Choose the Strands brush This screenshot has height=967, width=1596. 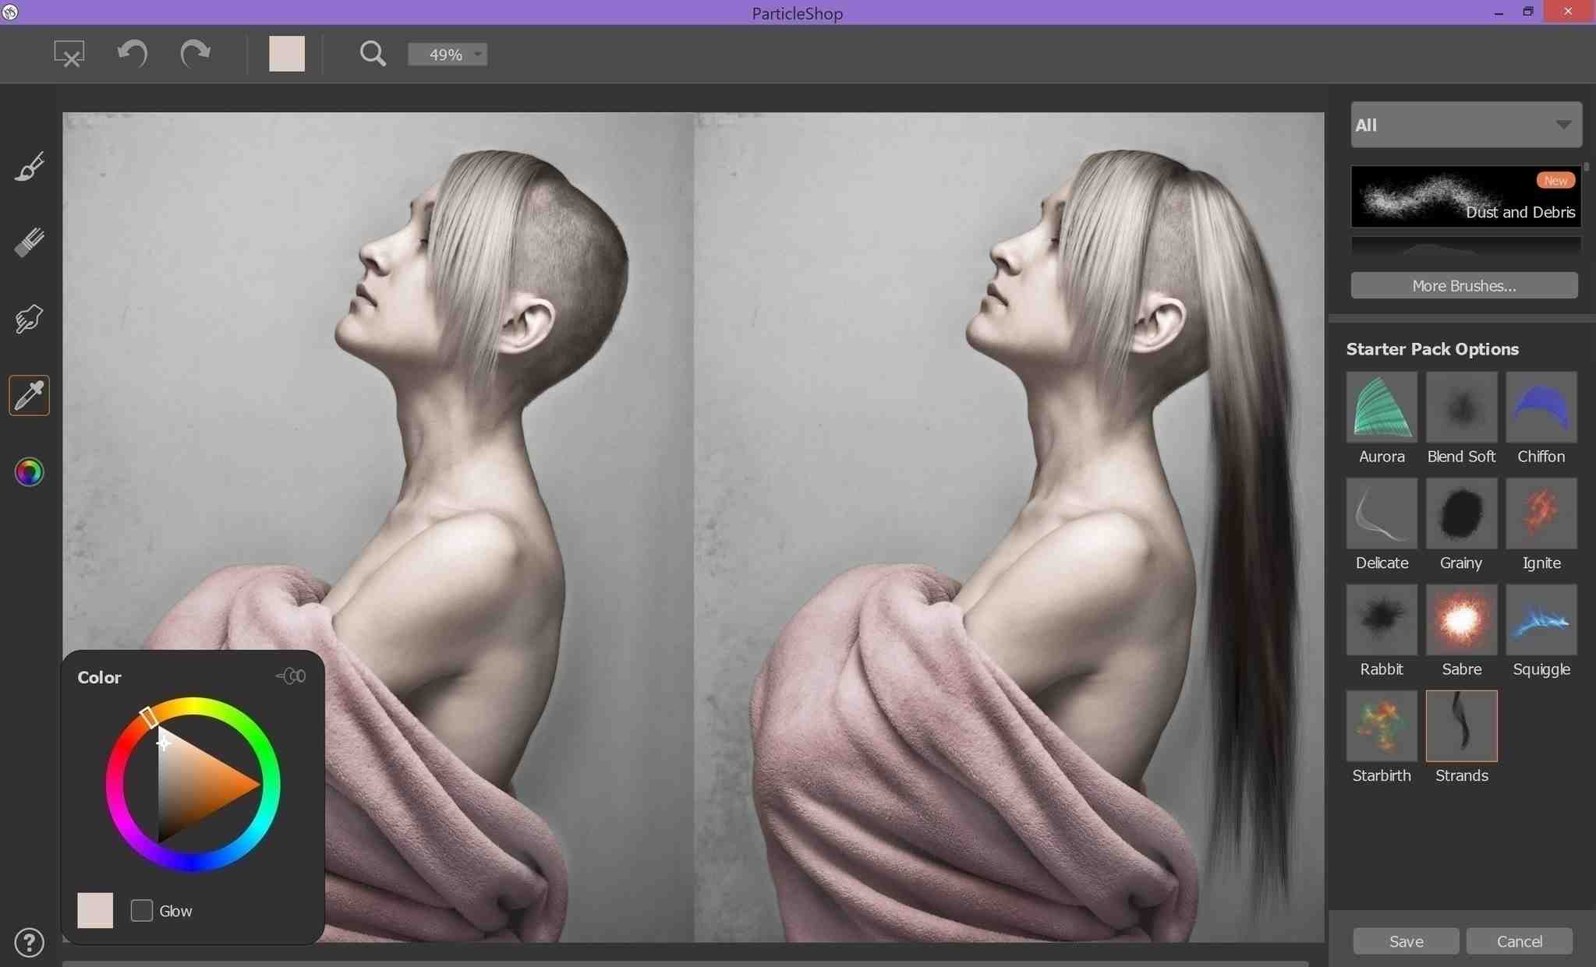tap(1461, 725)
